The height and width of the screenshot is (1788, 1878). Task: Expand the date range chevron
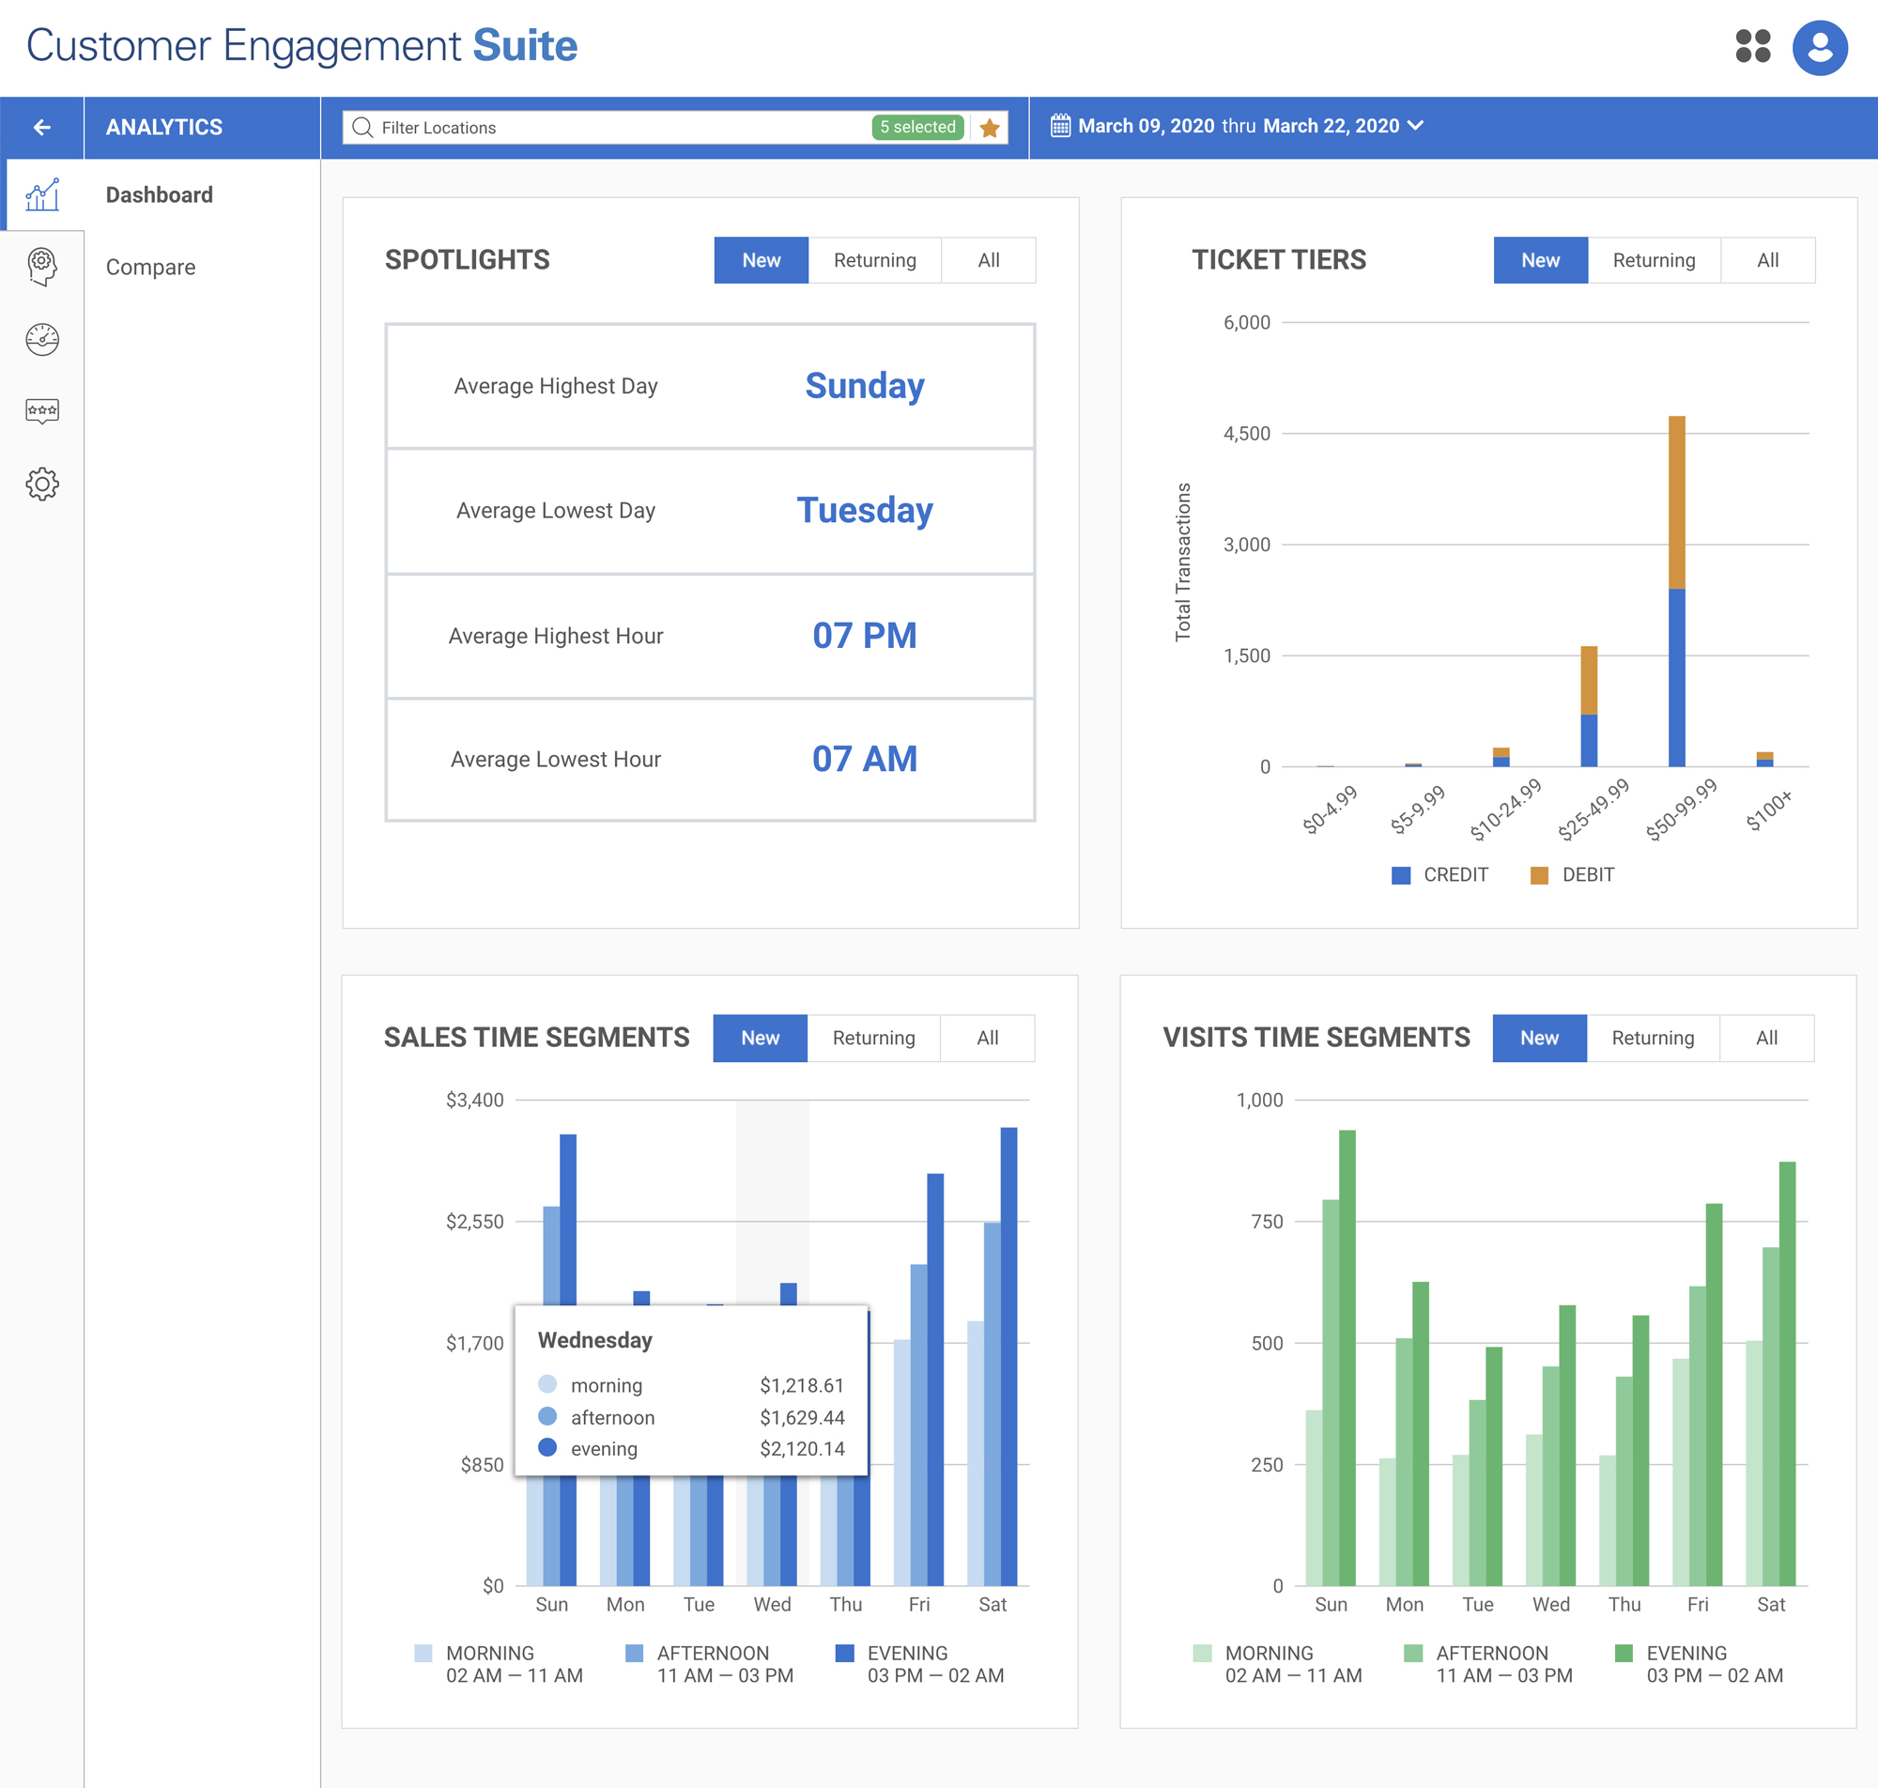tap(1416, 125)
